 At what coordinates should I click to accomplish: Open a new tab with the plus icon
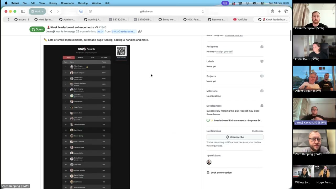point(279,11)
